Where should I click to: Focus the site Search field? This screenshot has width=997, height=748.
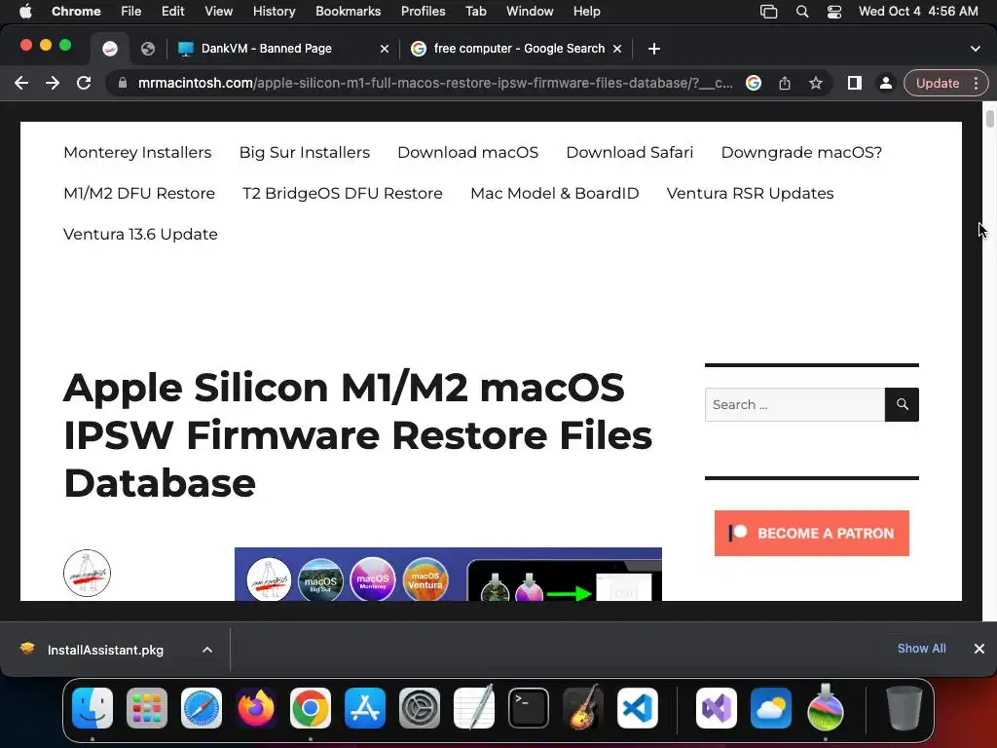(794, 404)
